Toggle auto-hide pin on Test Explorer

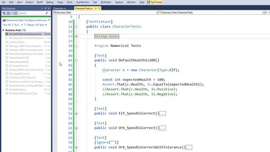[x=46, y=8]
